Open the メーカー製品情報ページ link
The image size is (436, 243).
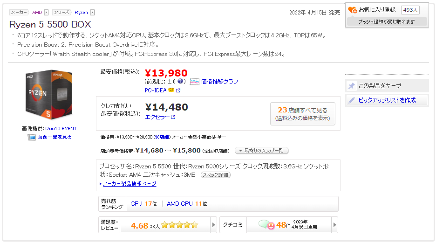point(129,184)
